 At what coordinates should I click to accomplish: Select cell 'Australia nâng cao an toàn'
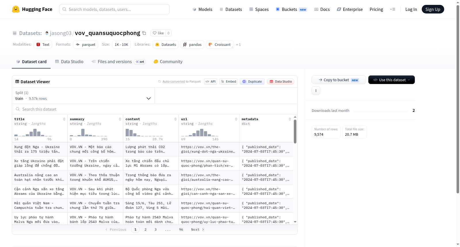pos(40,177)
